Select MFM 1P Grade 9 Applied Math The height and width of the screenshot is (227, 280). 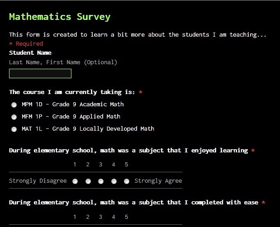click(14, 117)
